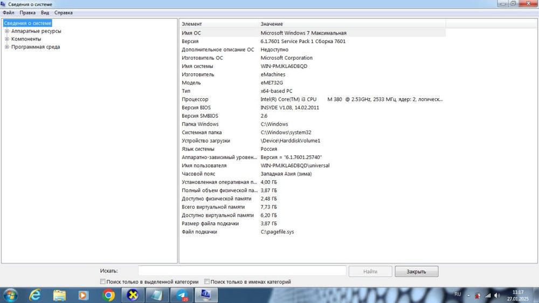Open the volume speaker tray icon

tap(497, 295)
